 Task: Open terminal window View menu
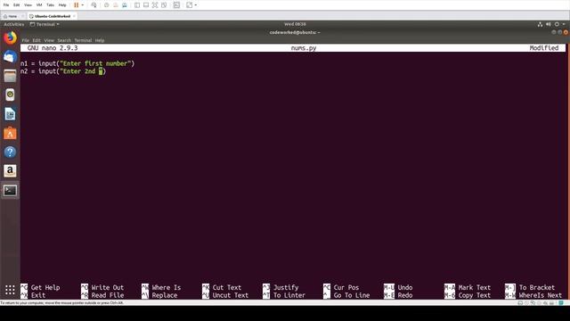[49, 40]
